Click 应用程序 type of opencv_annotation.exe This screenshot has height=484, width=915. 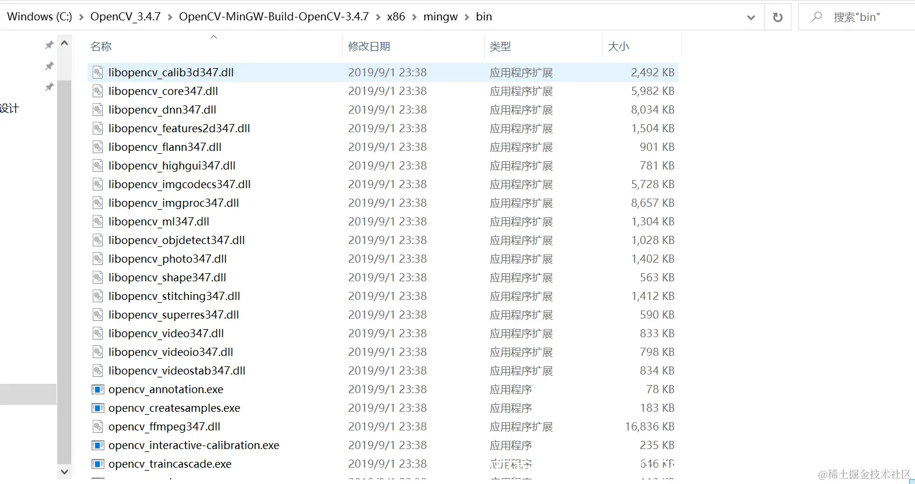pyautogui.click(x=511, y=389)
